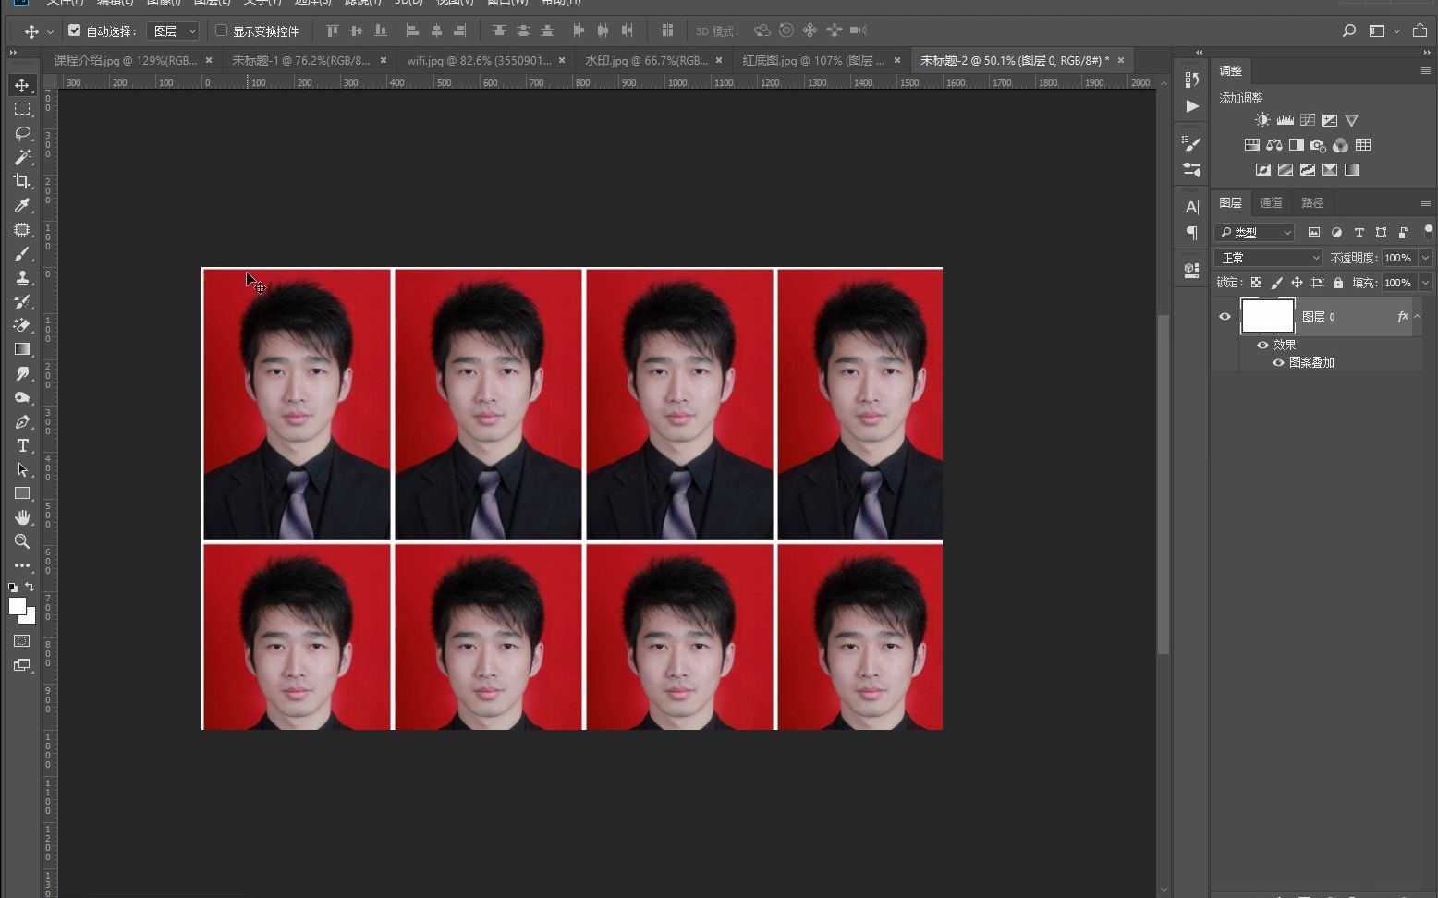Select the Brush tool
Screen dimensions: 1438x898
[22, 253]
